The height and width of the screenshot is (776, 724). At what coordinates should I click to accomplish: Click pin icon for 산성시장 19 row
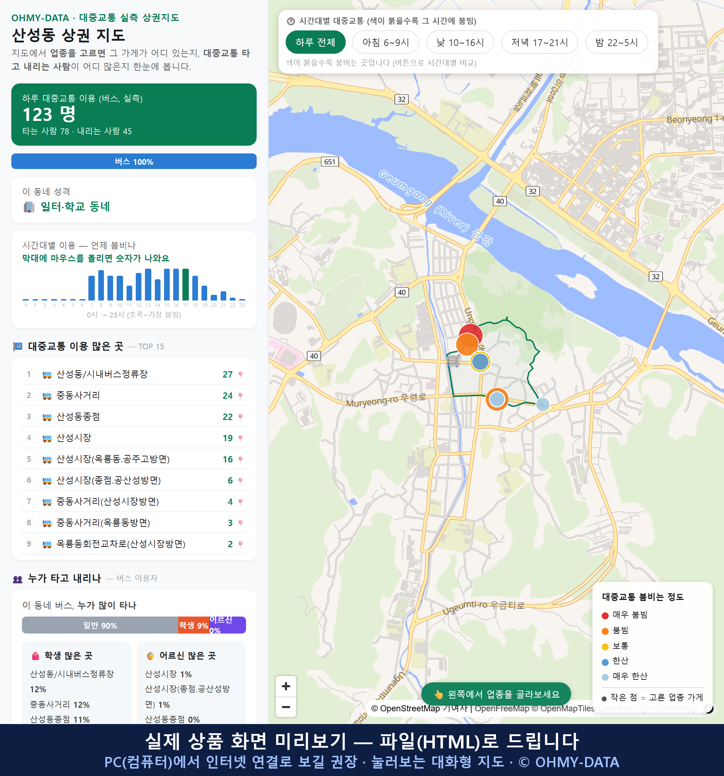pos(240,438)
